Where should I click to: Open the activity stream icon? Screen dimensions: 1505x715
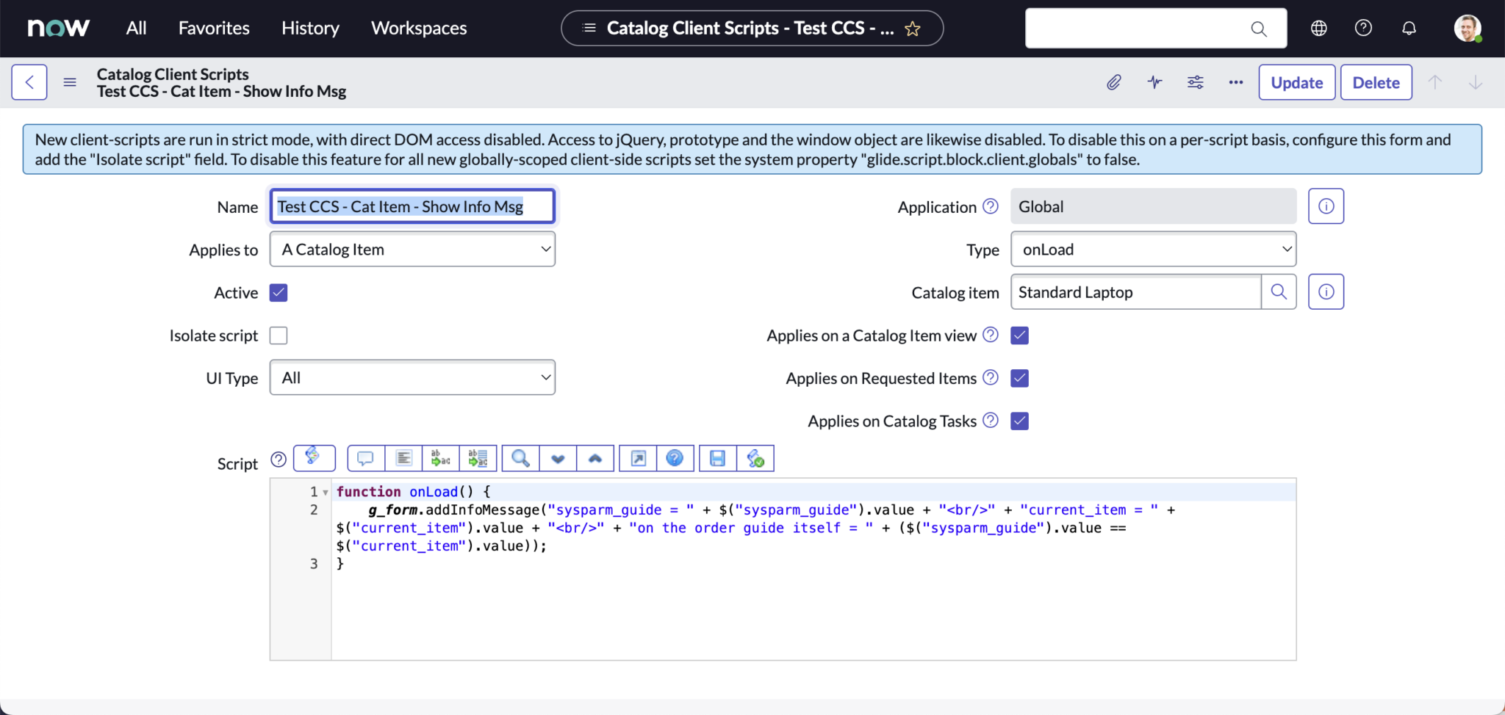1154,81
